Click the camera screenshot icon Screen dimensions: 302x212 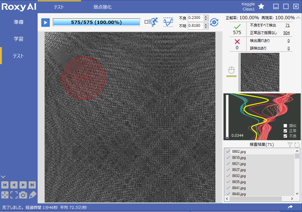(x=23, y=195)
